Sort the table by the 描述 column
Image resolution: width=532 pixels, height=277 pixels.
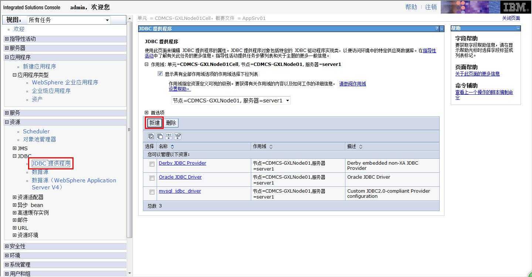(x=361, y=147)
